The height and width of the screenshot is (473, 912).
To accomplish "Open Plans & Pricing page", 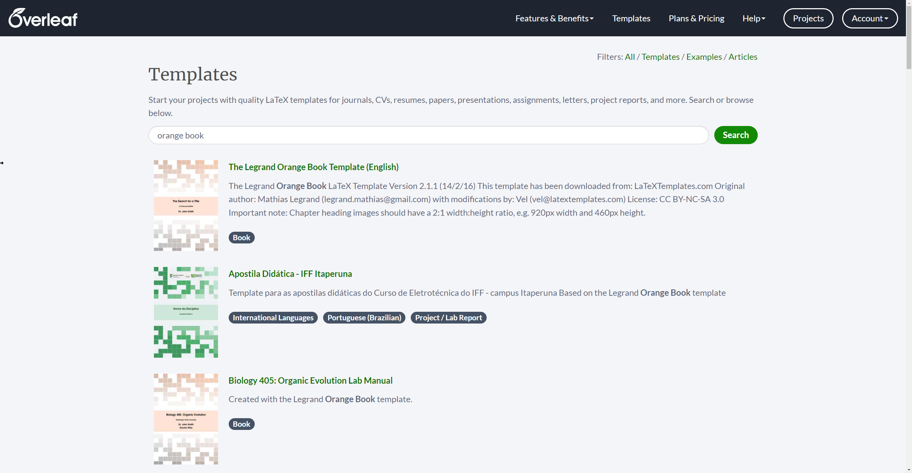I will click(696, 18).
